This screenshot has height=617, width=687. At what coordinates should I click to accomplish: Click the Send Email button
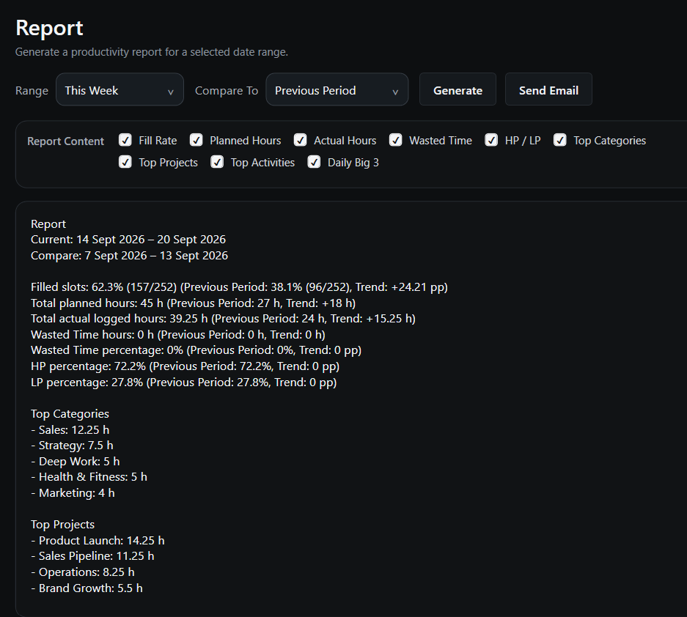point(548,89)
